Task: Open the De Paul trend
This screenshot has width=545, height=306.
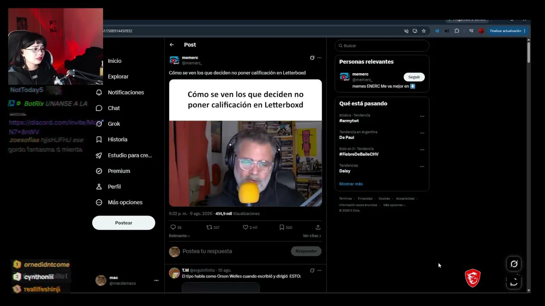Action: 347,138
